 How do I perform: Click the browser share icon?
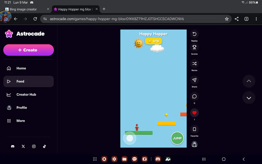[x=237, y=19]
